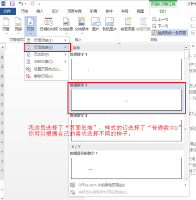Click the Office.com page numbers icon
Viewport: 196px width, 200px height.
73,185
